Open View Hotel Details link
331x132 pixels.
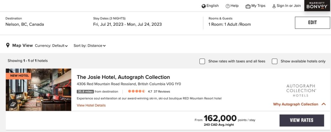point(91,105)
